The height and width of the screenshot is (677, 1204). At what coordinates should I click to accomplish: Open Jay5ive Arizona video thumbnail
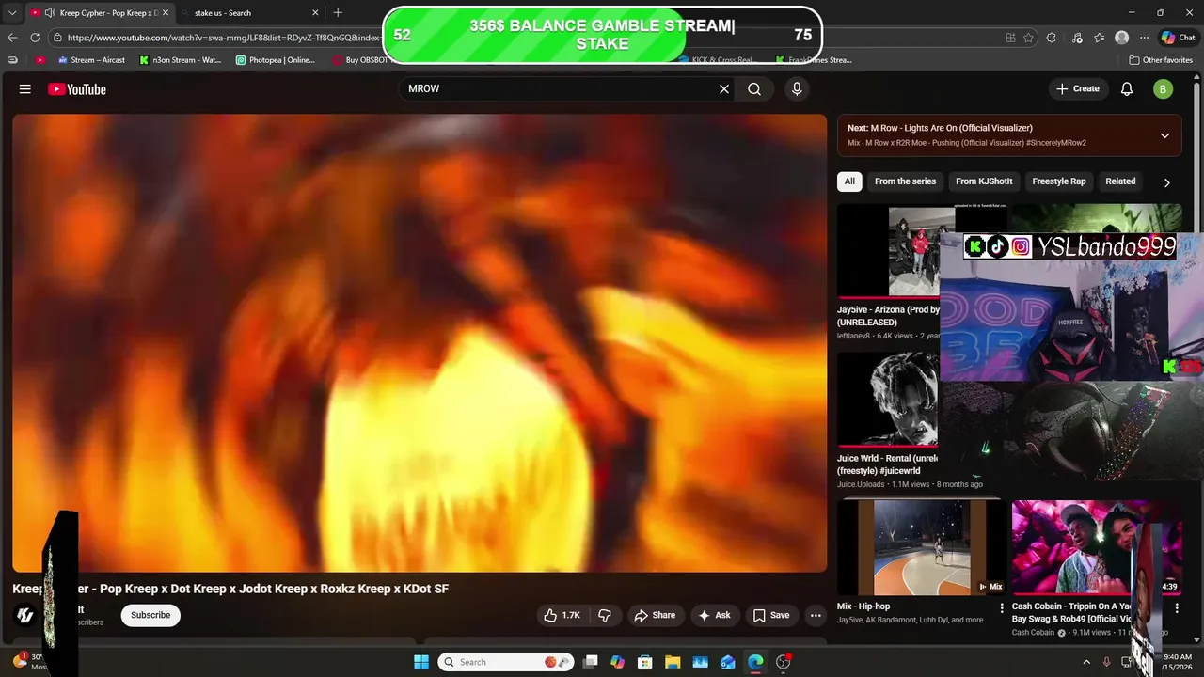pos(889,250)
